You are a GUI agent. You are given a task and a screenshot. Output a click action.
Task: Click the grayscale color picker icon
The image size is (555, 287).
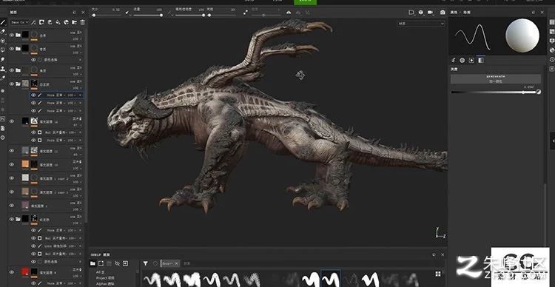[x=539, y=92]
